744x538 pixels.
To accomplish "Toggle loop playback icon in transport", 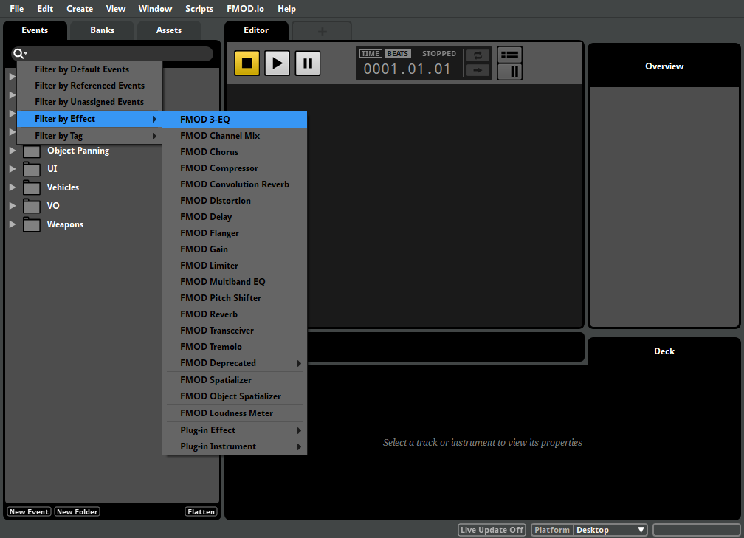I will point(478,55).
